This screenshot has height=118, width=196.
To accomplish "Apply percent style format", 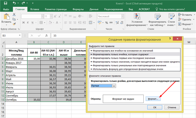I will [106, 23].
